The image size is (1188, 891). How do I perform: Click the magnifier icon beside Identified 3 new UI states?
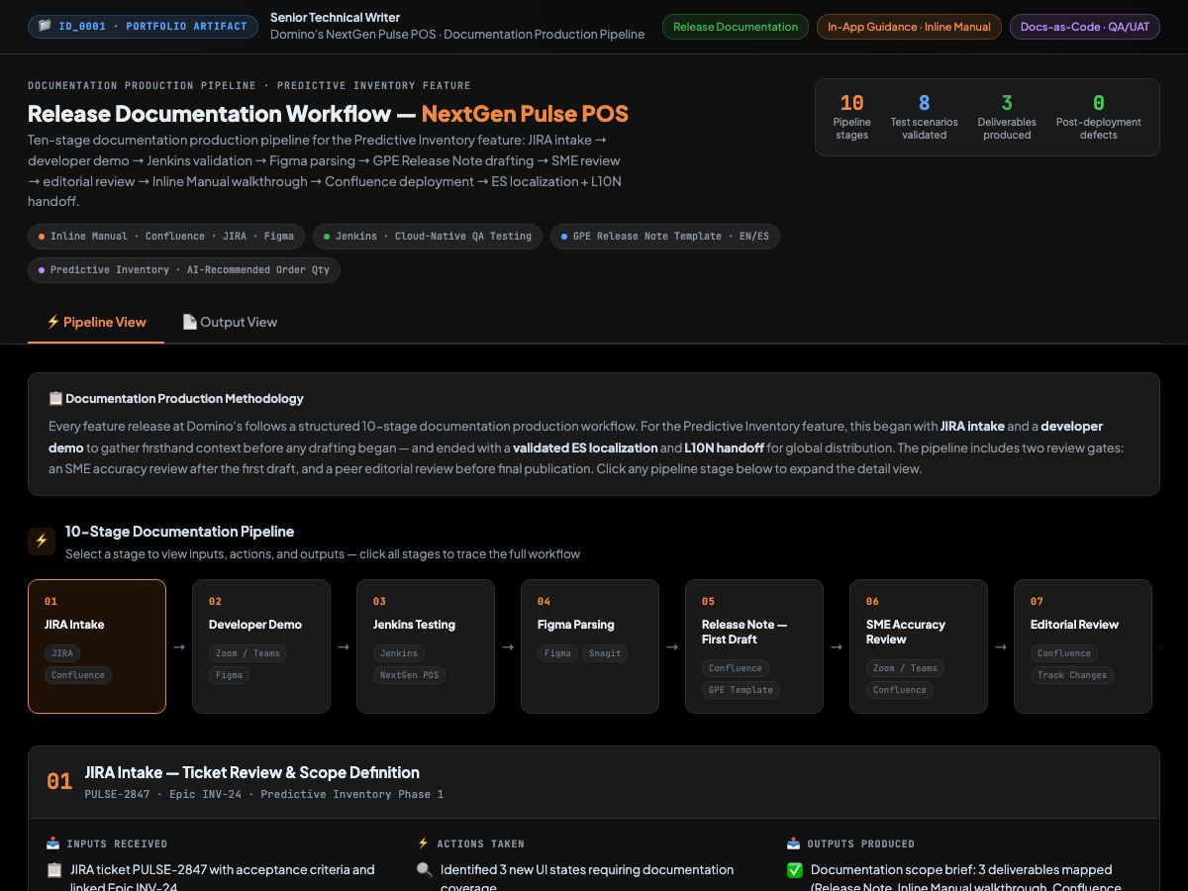[x=425, y=870]
